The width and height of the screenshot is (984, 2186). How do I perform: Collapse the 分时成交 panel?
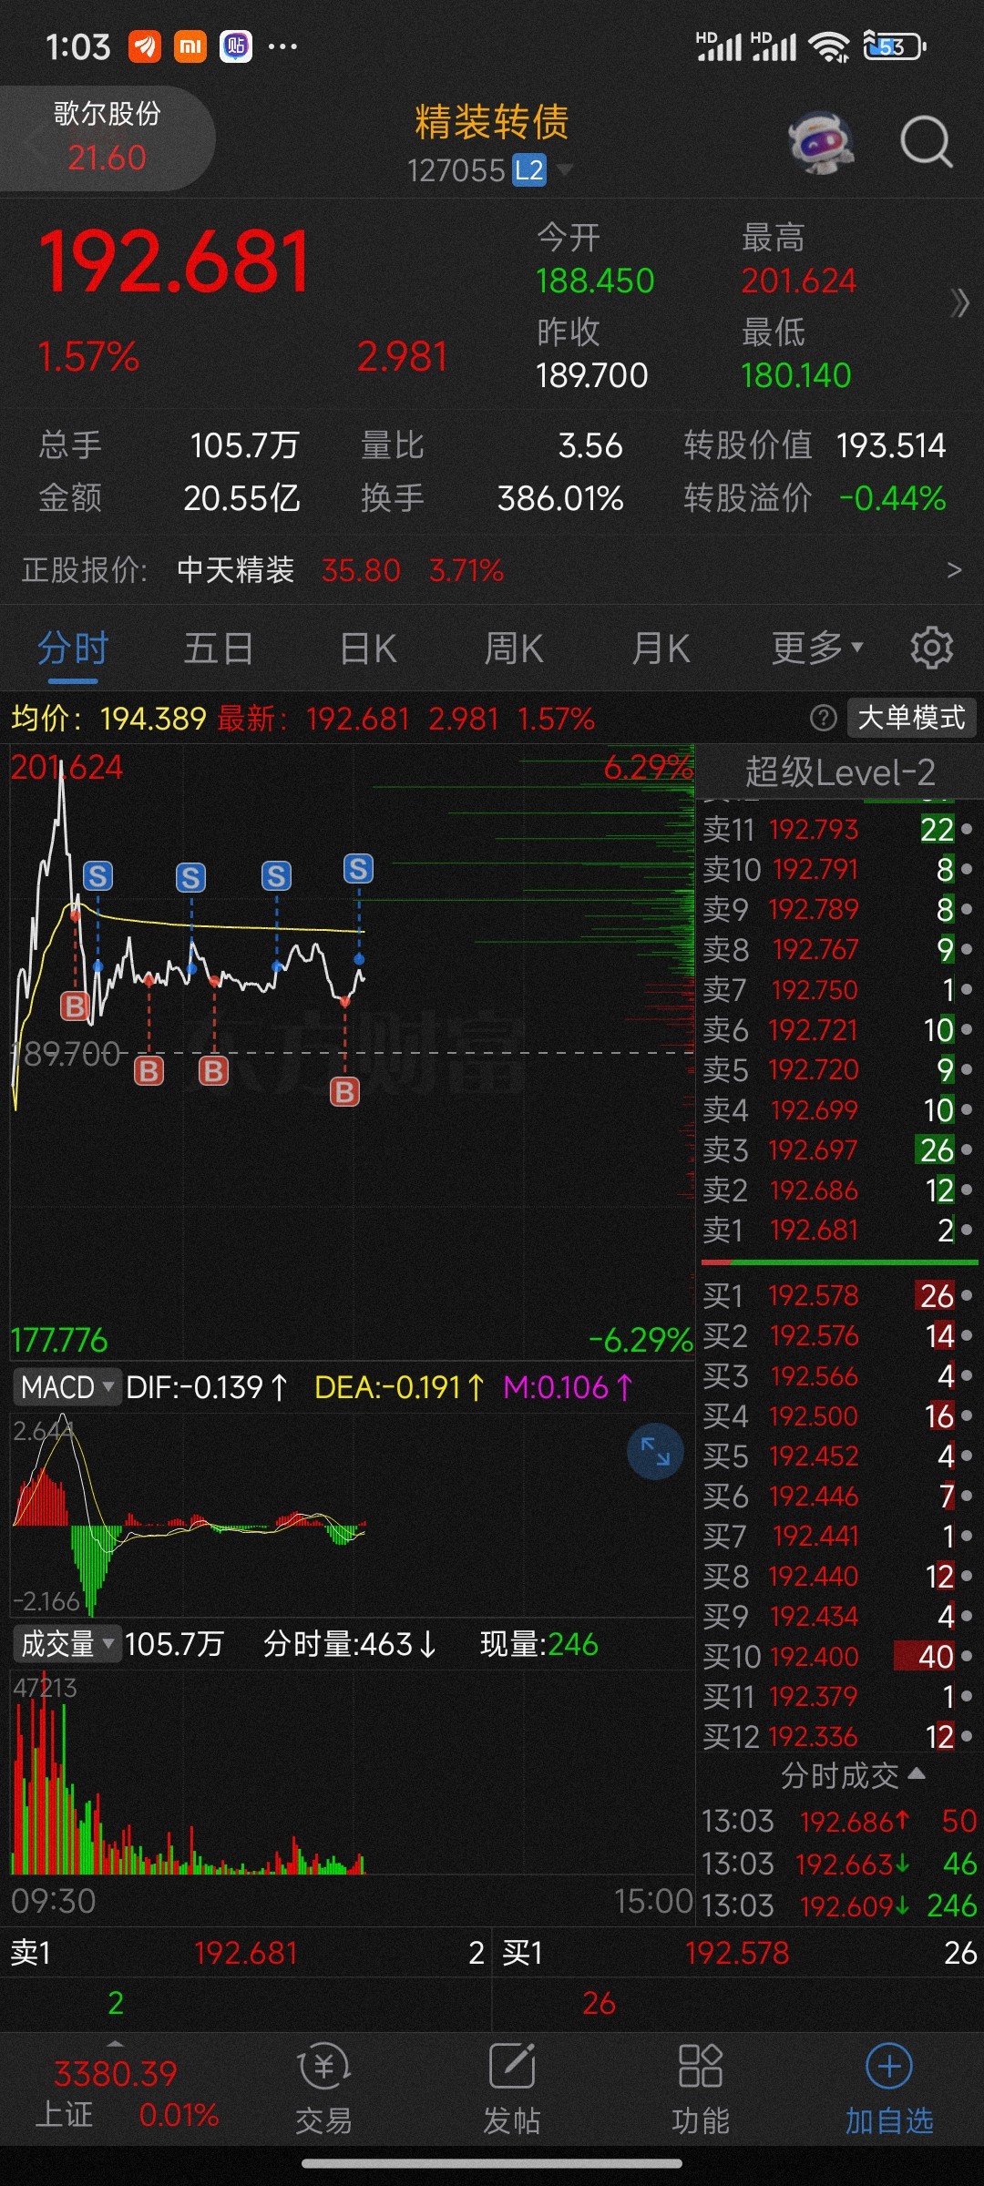(x=853, y=1775)
